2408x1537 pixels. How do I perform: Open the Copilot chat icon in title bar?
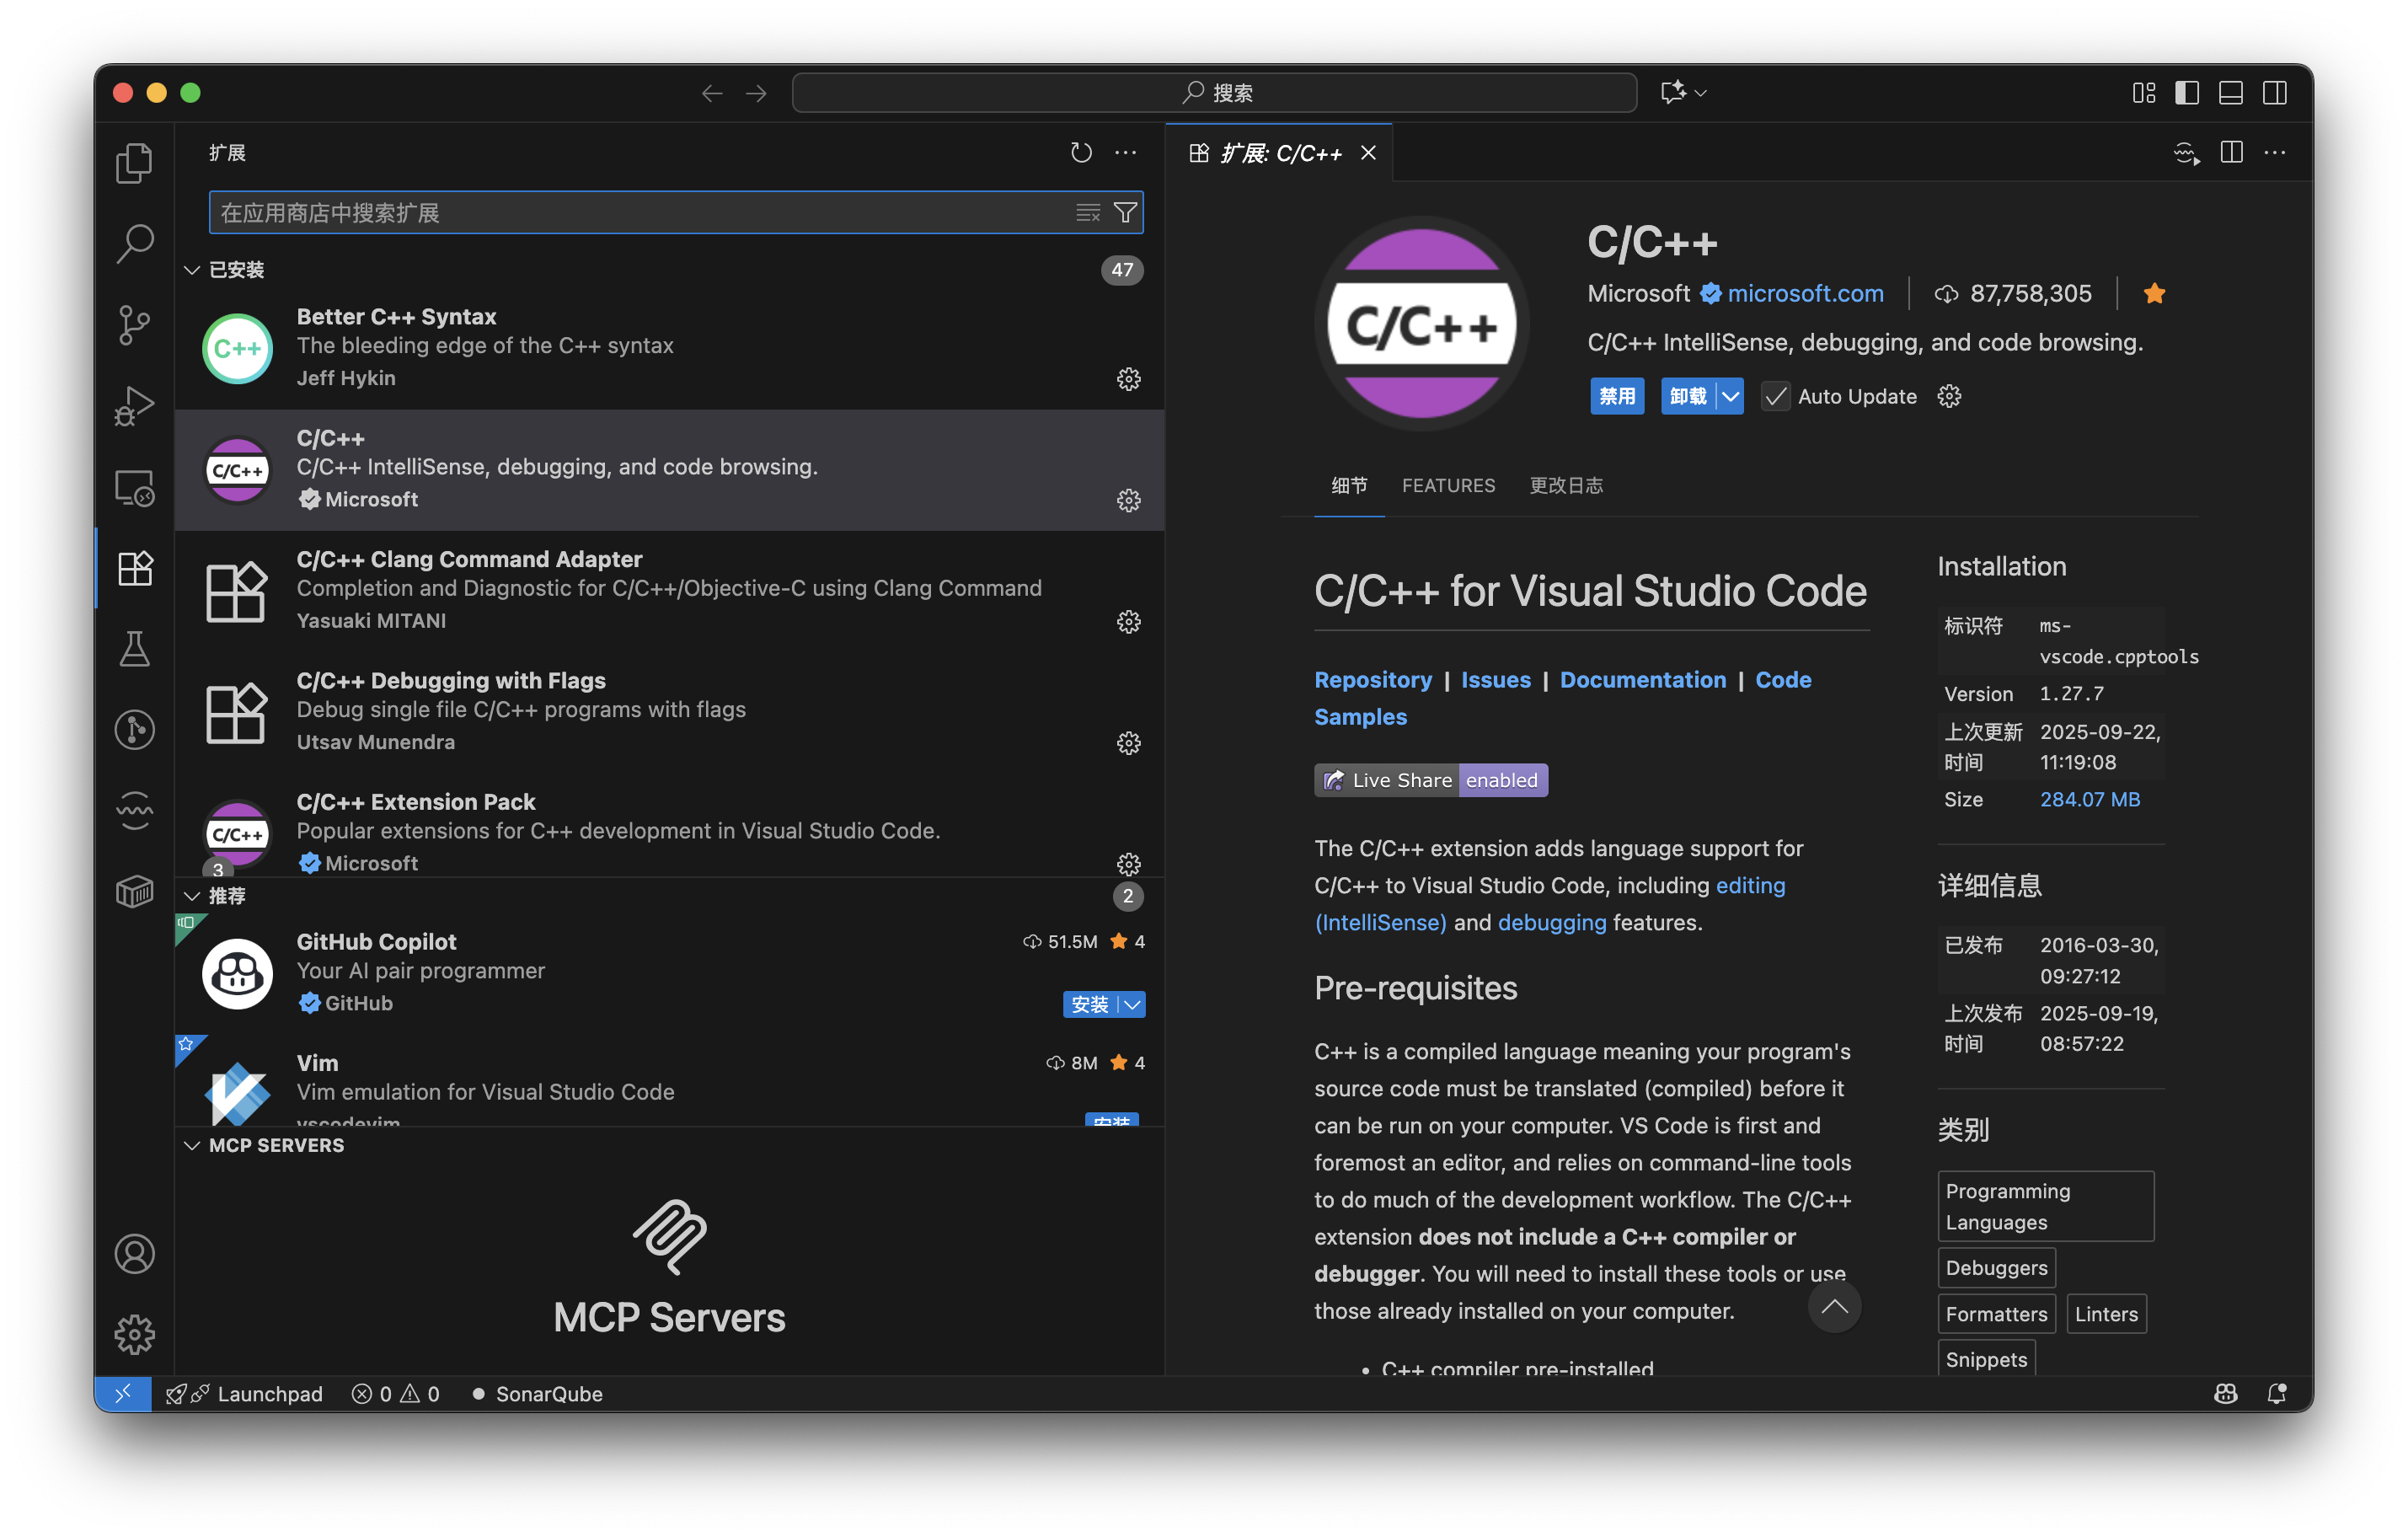coord(1673,93)
